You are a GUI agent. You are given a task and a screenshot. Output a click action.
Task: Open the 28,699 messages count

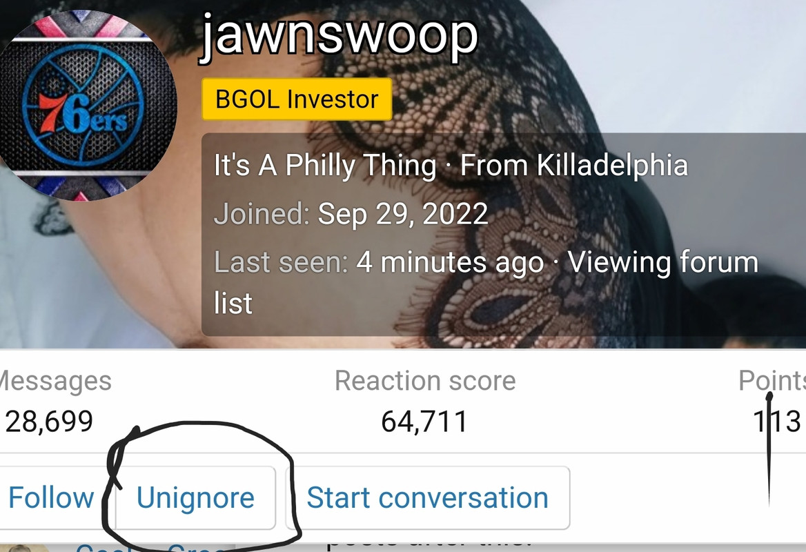click(x=49, y=422)
